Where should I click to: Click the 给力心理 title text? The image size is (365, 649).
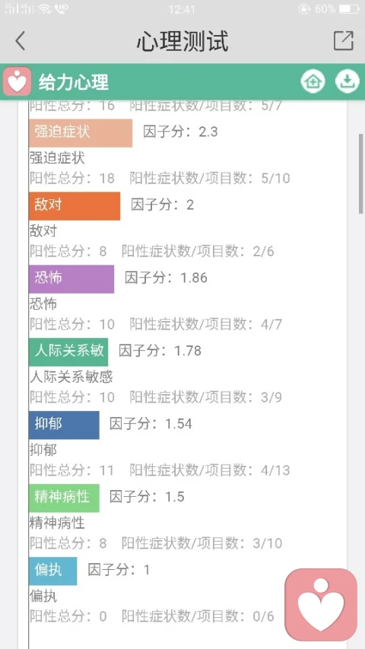click(x=74, y=82)
